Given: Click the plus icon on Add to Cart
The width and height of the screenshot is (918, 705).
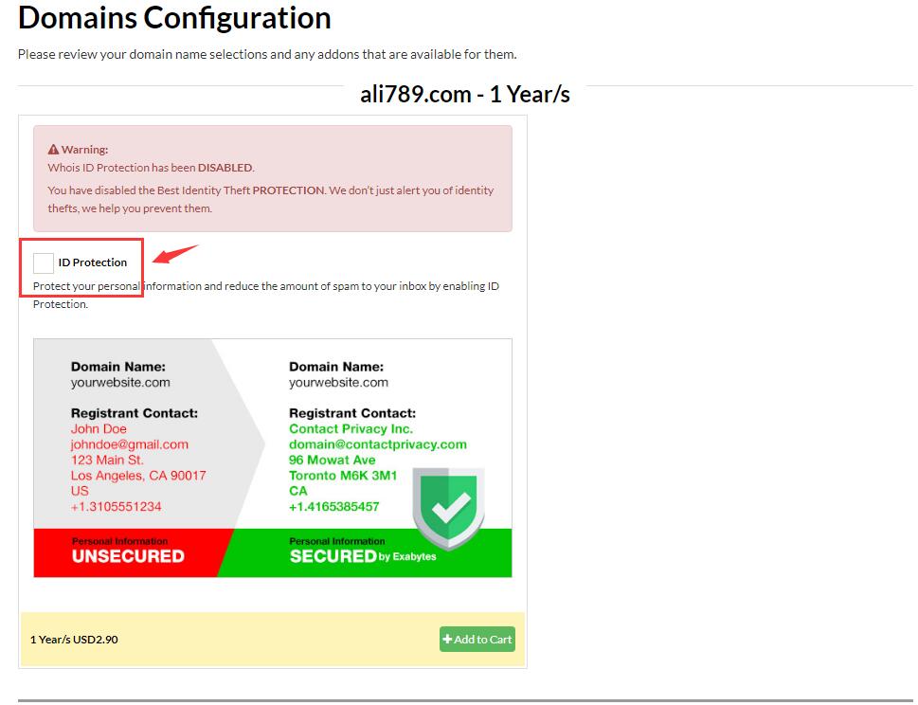Looking at the screenshot, I should (x=448, y=640).
